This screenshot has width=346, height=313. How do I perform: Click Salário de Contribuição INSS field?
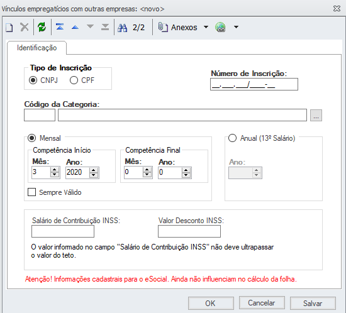(x=63, y=231)
